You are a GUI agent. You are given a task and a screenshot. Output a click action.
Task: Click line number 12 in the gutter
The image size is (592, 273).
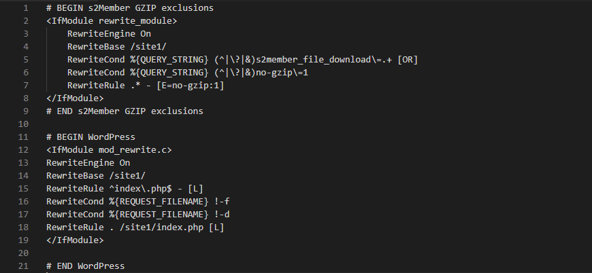click(x=23, y=150)
